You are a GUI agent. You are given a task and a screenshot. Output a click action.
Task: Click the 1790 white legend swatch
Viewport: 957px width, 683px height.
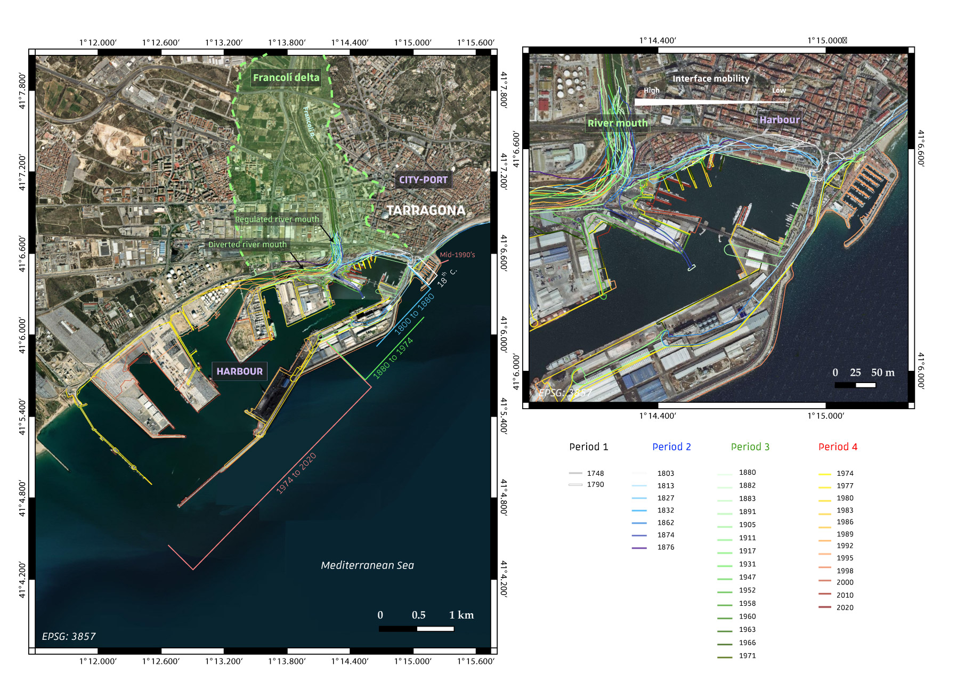[575, 484]
